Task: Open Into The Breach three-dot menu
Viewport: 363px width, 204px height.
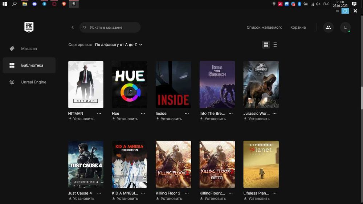Action: [x=231, y=114]
